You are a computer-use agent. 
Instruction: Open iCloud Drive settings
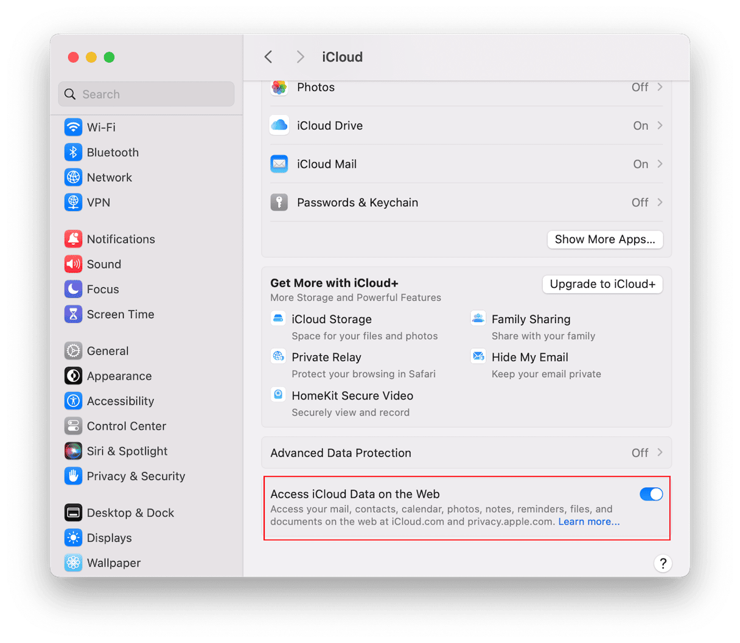[x=660, y=125]
